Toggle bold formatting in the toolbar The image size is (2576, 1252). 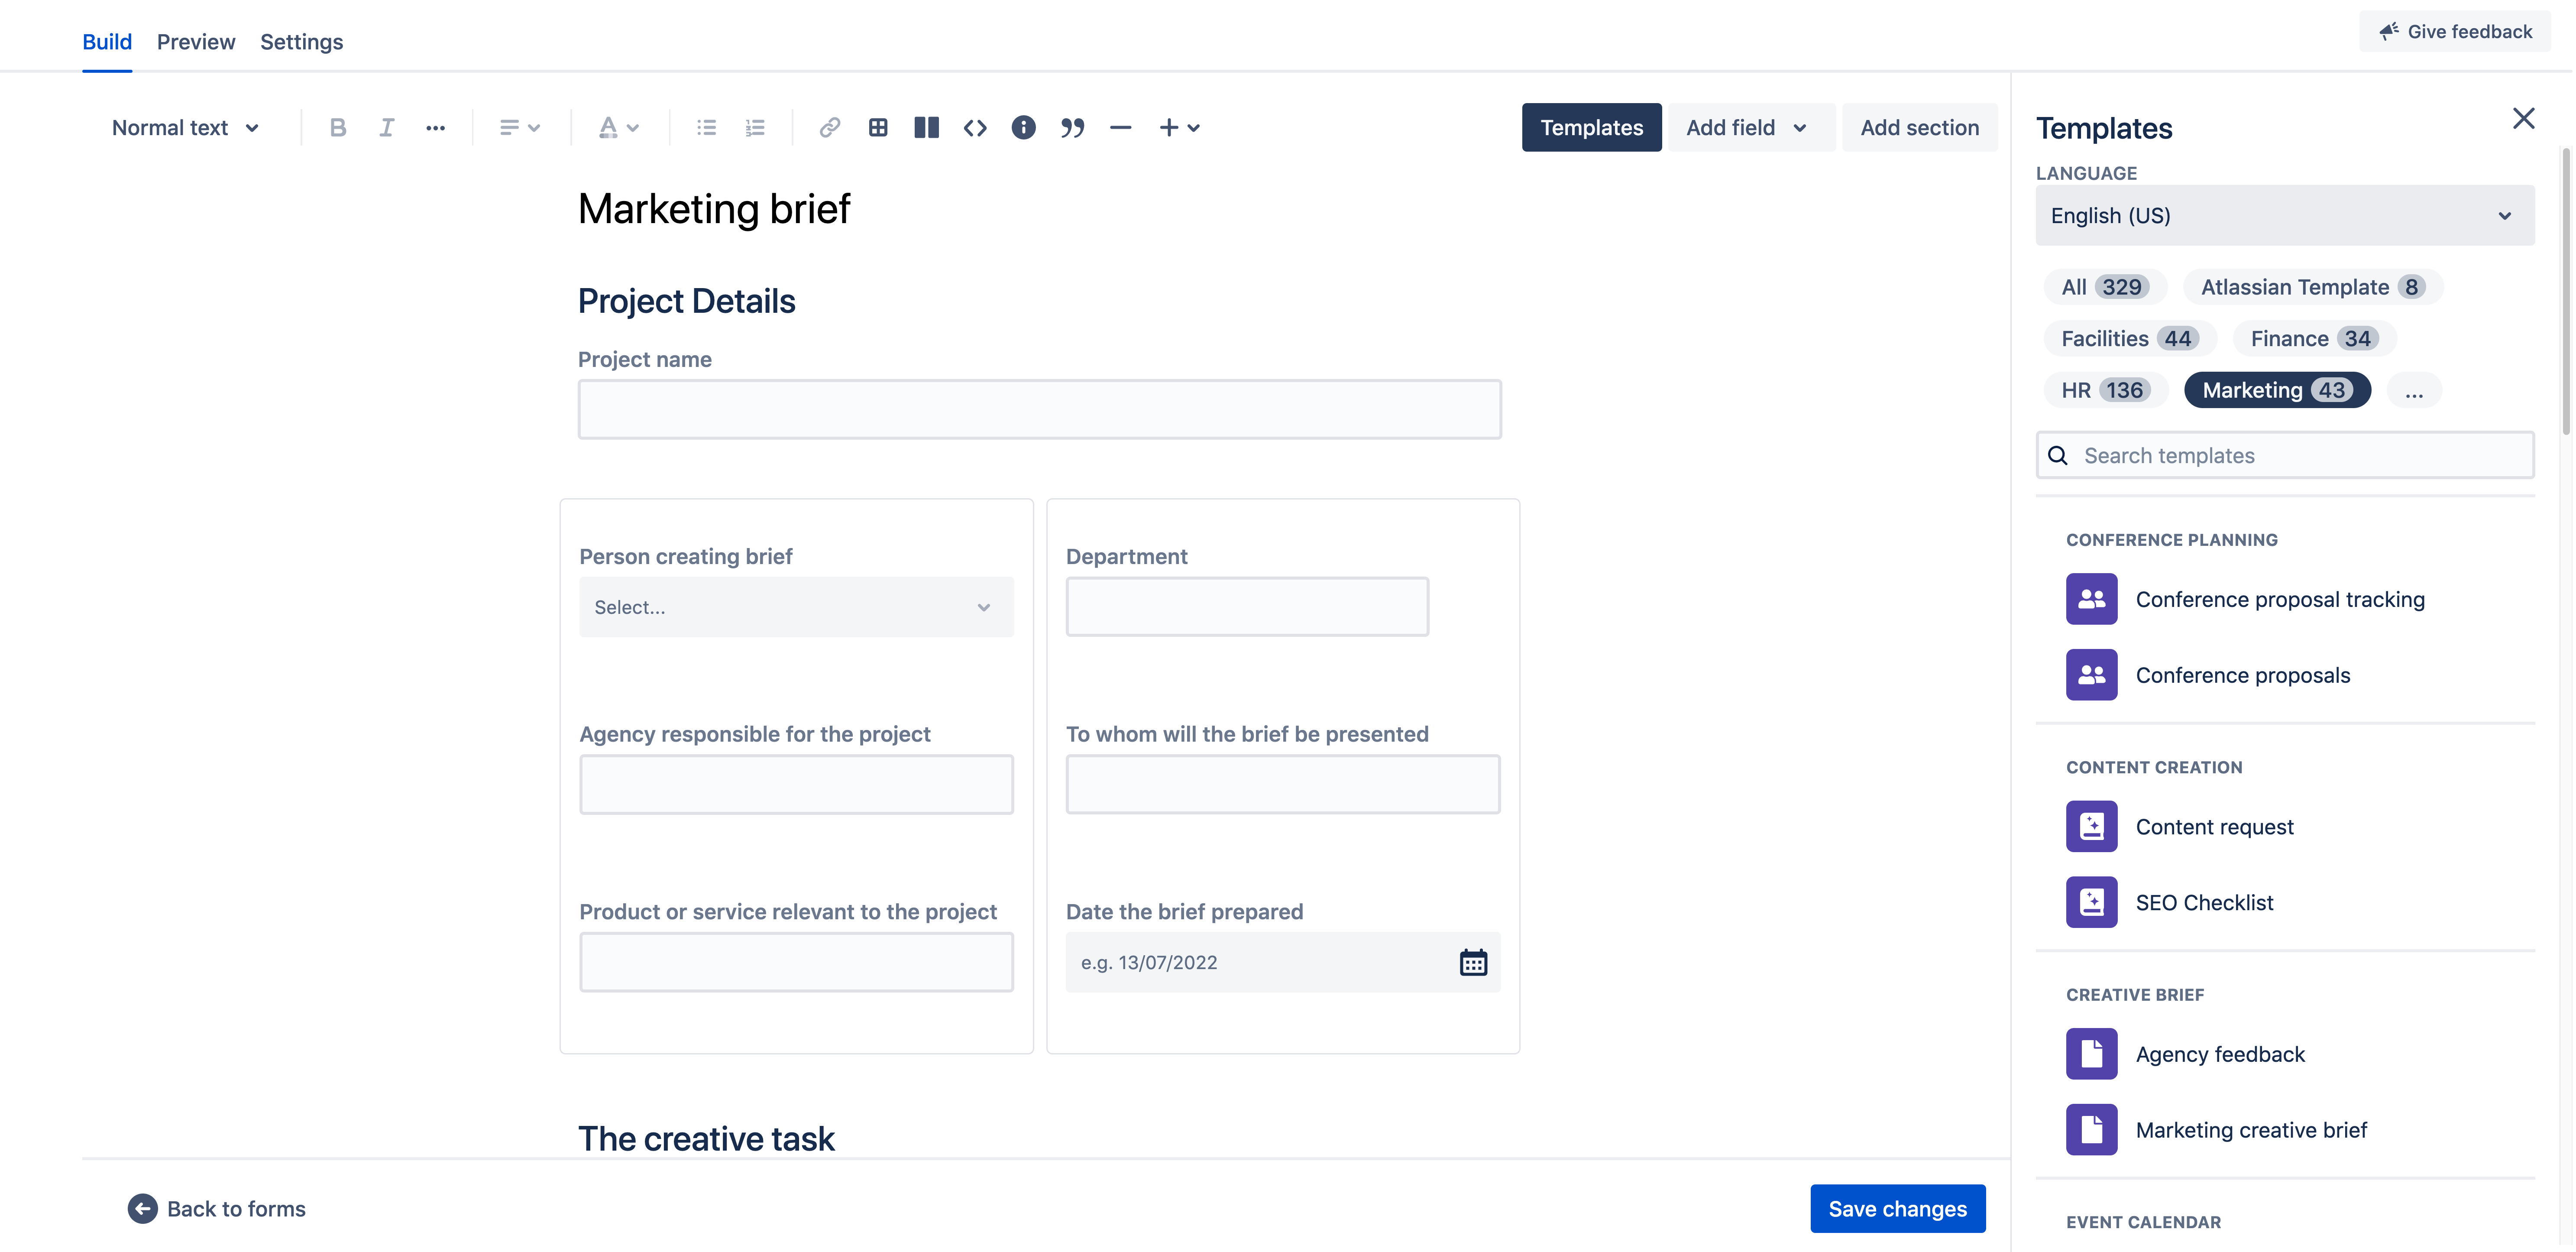(x=338, y=127)
